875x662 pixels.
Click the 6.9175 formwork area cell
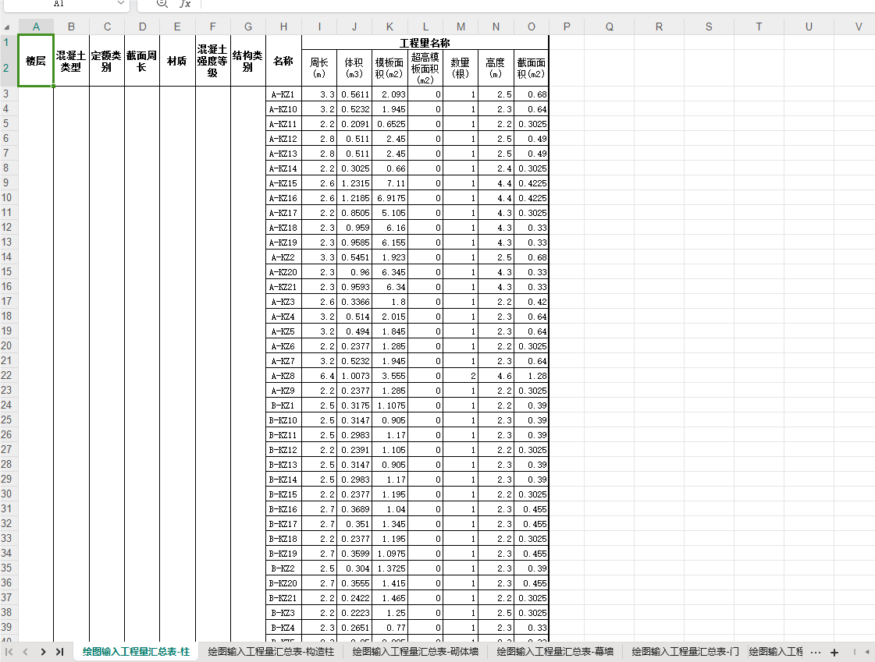pos(390,198)
